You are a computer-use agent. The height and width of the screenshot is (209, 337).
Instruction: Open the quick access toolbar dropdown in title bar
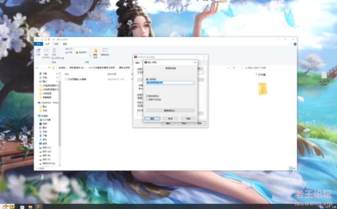53,40
